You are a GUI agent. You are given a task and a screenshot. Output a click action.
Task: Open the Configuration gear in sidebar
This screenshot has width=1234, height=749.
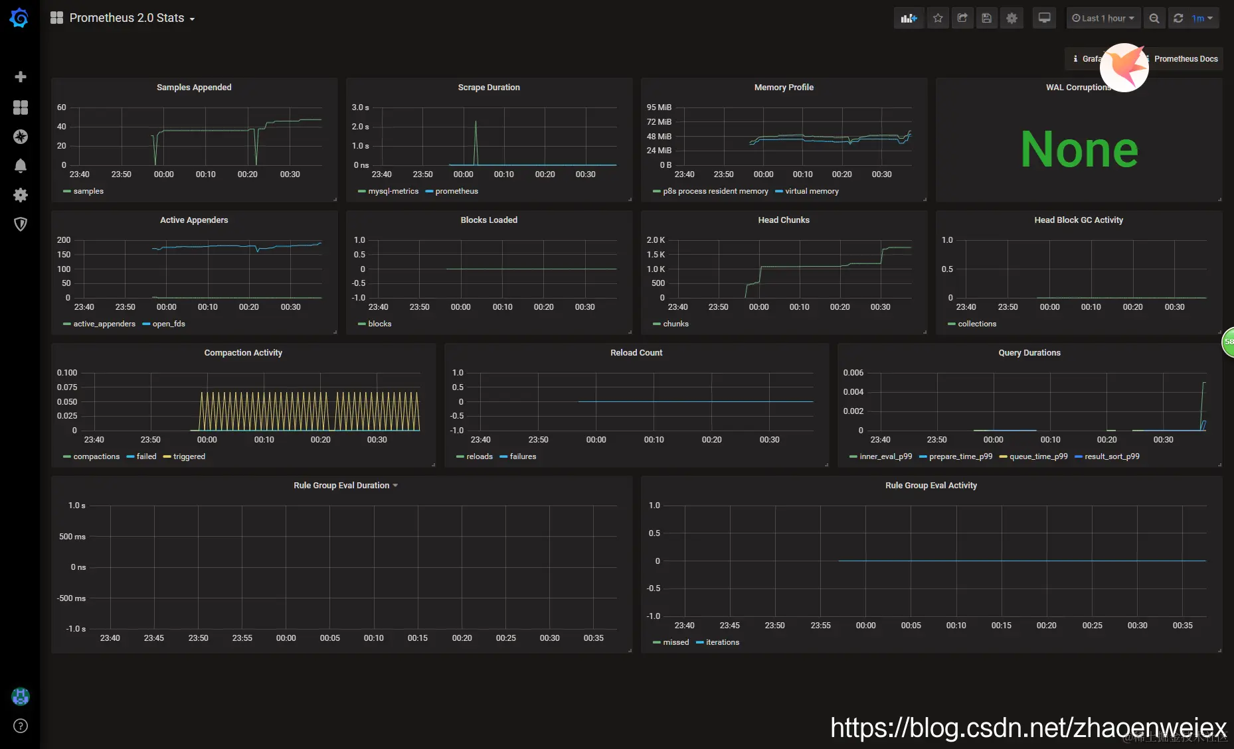click(x=21, y=195)
